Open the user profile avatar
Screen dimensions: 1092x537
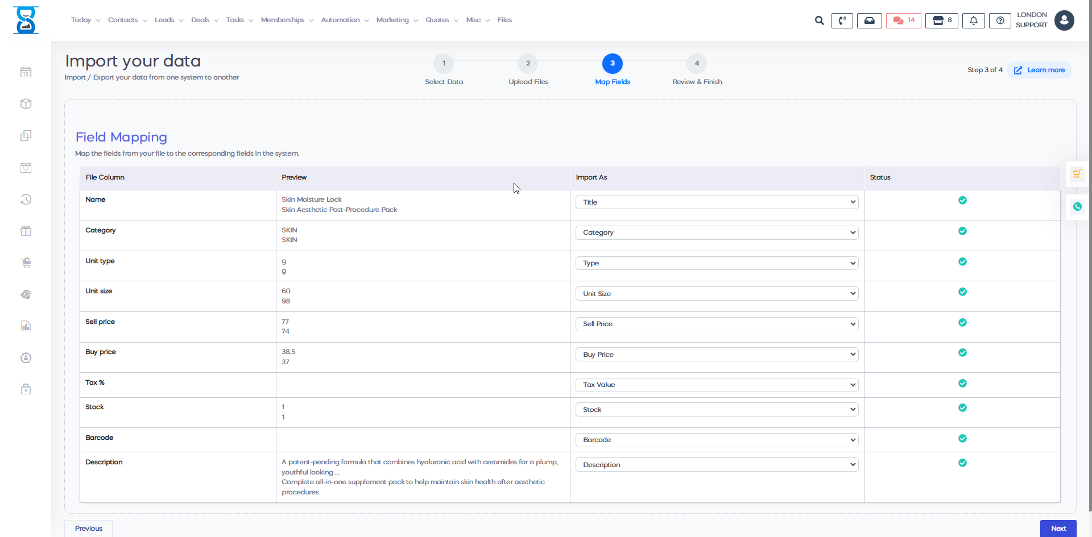pos(1064,20)
